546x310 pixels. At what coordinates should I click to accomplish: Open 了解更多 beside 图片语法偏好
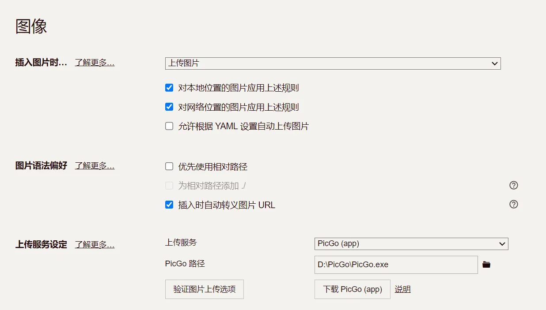(x=94, y=165)
